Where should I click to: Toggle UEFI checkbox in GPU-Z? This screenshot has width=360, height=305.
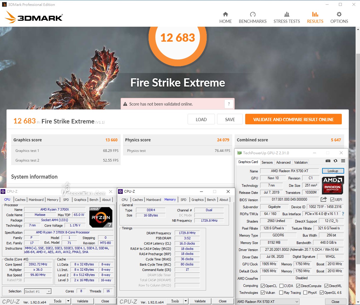[x=332, y=199]
